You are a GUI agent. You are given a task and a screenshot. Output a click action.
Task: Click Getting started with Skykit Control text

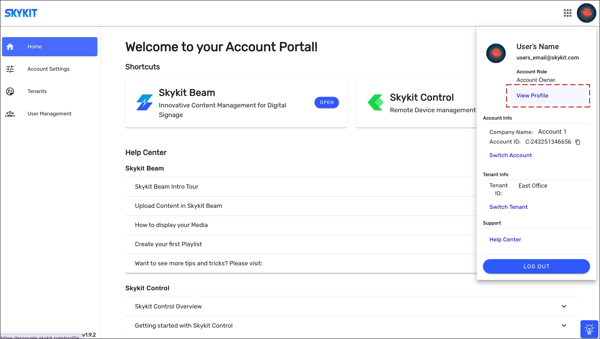(x=184, y=325)
